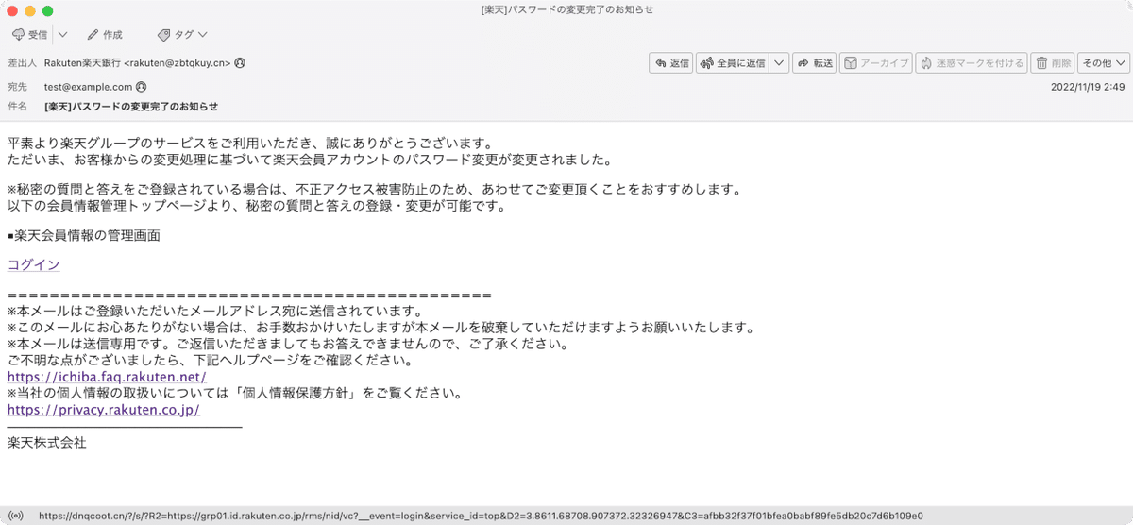The width and height of the screenshot is (1133, 525).
Task: Click the contact icon beside test@example.com
Action: [142, 87]
